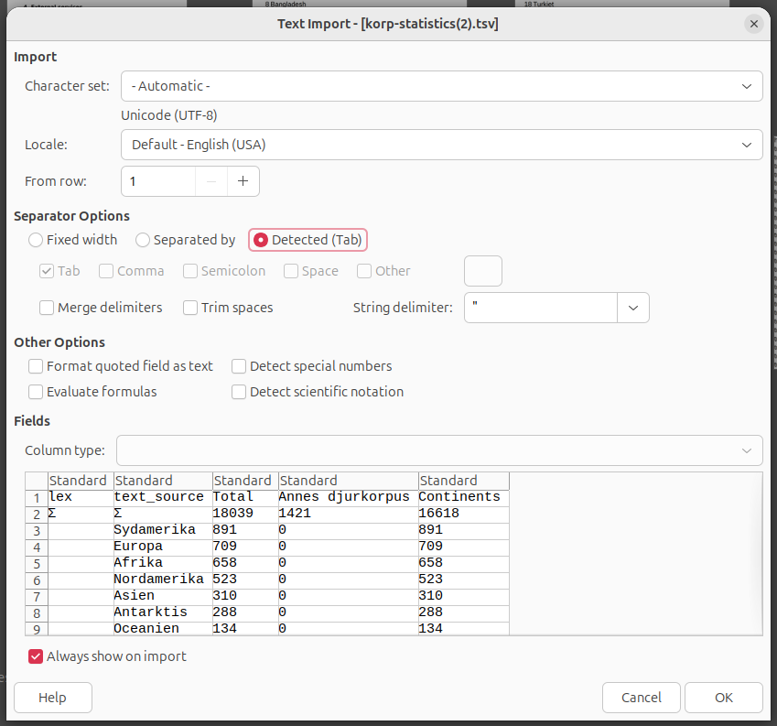This screenshot has height=726, width=777.
Task: Select the Detected (Tab) radio button
Action: click(x=308, y=240)
